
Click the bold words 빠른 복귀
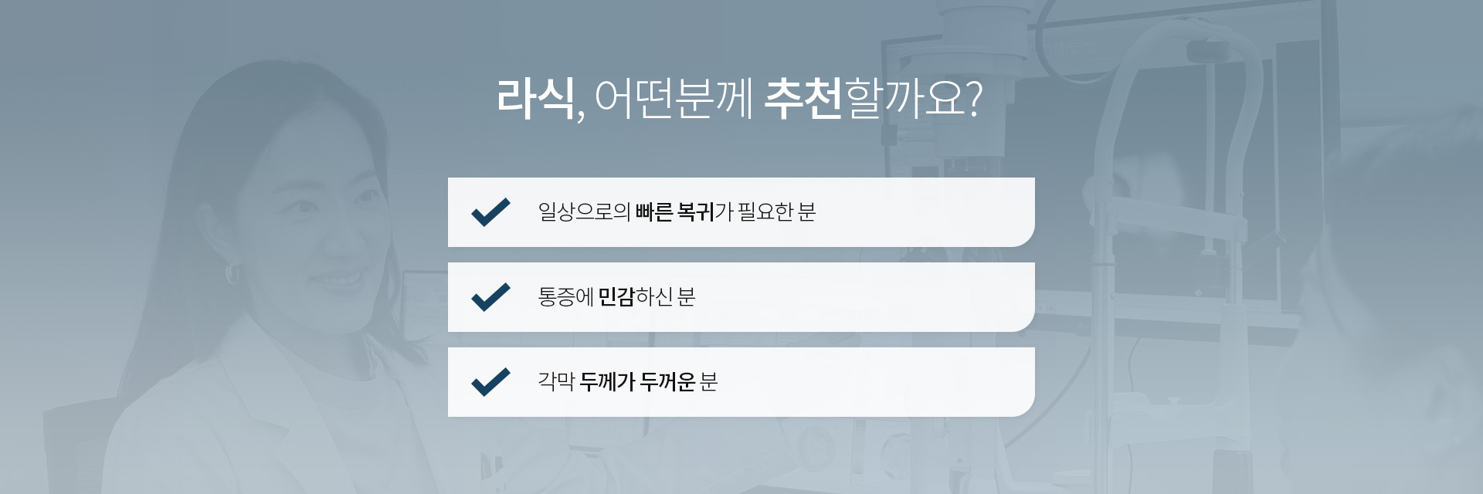[x=674, y=212]
